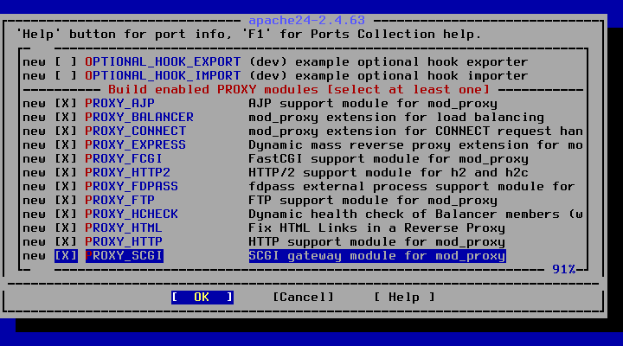Open port info with Help button
This screenshot has width=623, height=346.
tap(404, 298)
